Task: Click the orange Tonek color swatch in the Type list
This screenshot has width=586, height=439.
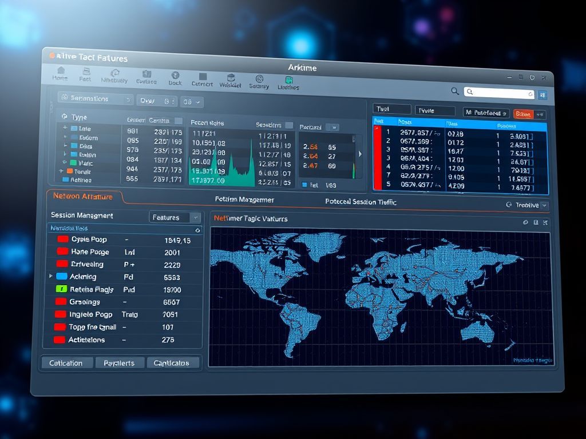Action: pyautogui.click(x=70, y=170)
